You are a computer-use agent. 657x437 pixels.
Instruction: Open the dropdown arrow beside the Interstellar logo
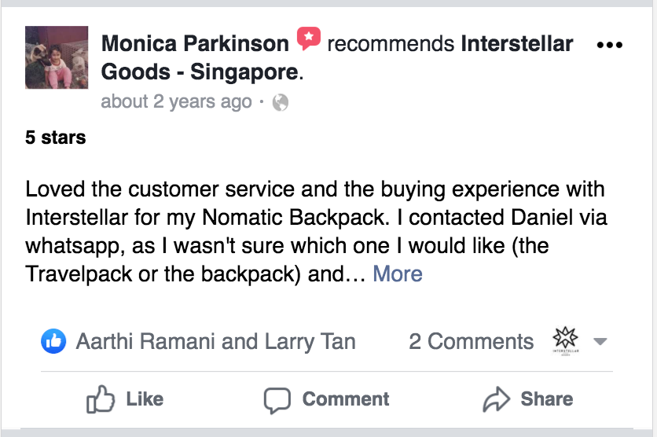(x=600, y=342)
